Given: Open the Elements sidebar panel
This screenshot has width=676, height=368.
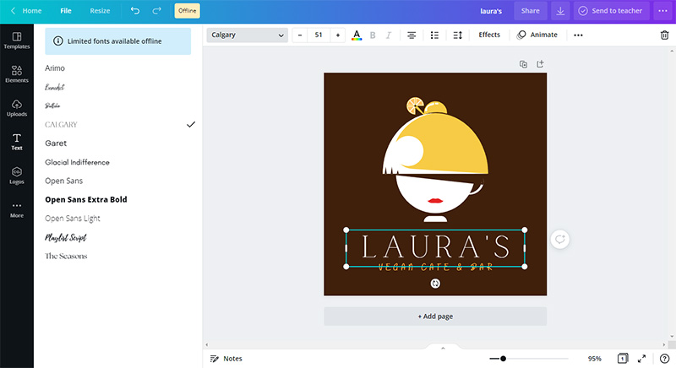Looking at the screenshot, I should point(17,74).
